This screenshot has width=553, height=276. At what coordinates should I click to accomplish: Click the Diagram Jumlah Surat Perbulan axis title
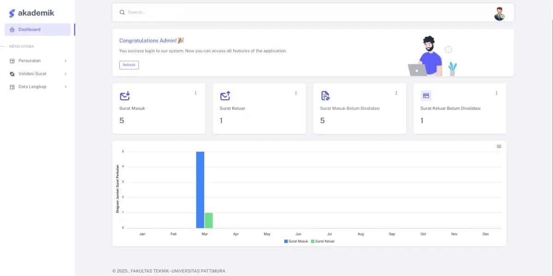click(118, 189)
